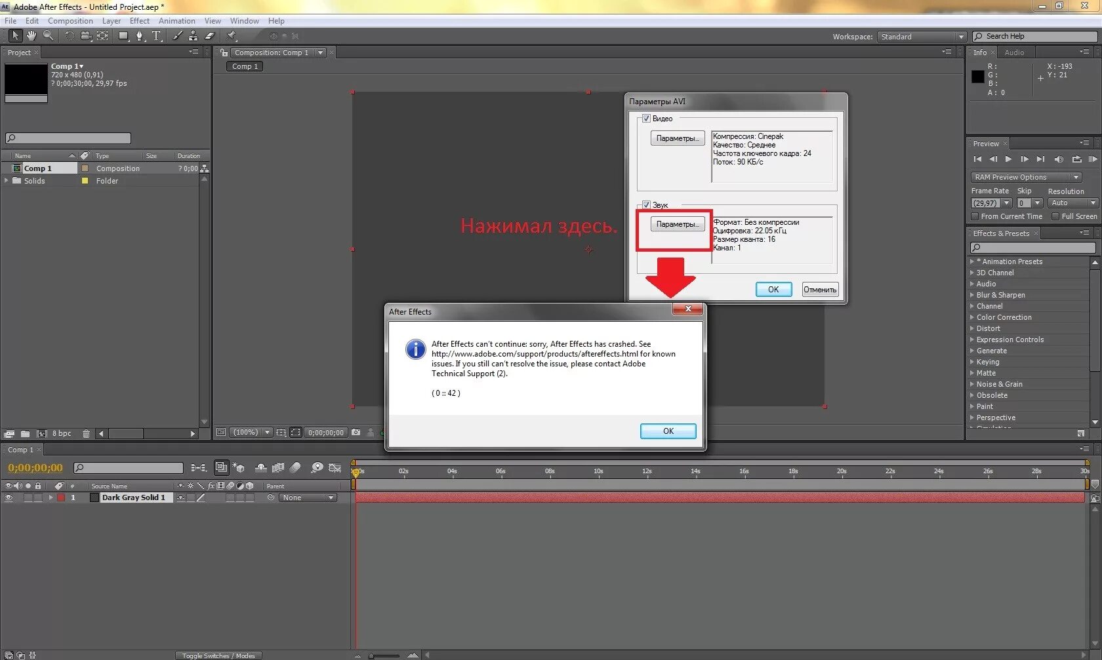The width and height of the screenshot is (1102, 660).
Task: Toggle region of interest in composition viewer
Action: (296, 433)
